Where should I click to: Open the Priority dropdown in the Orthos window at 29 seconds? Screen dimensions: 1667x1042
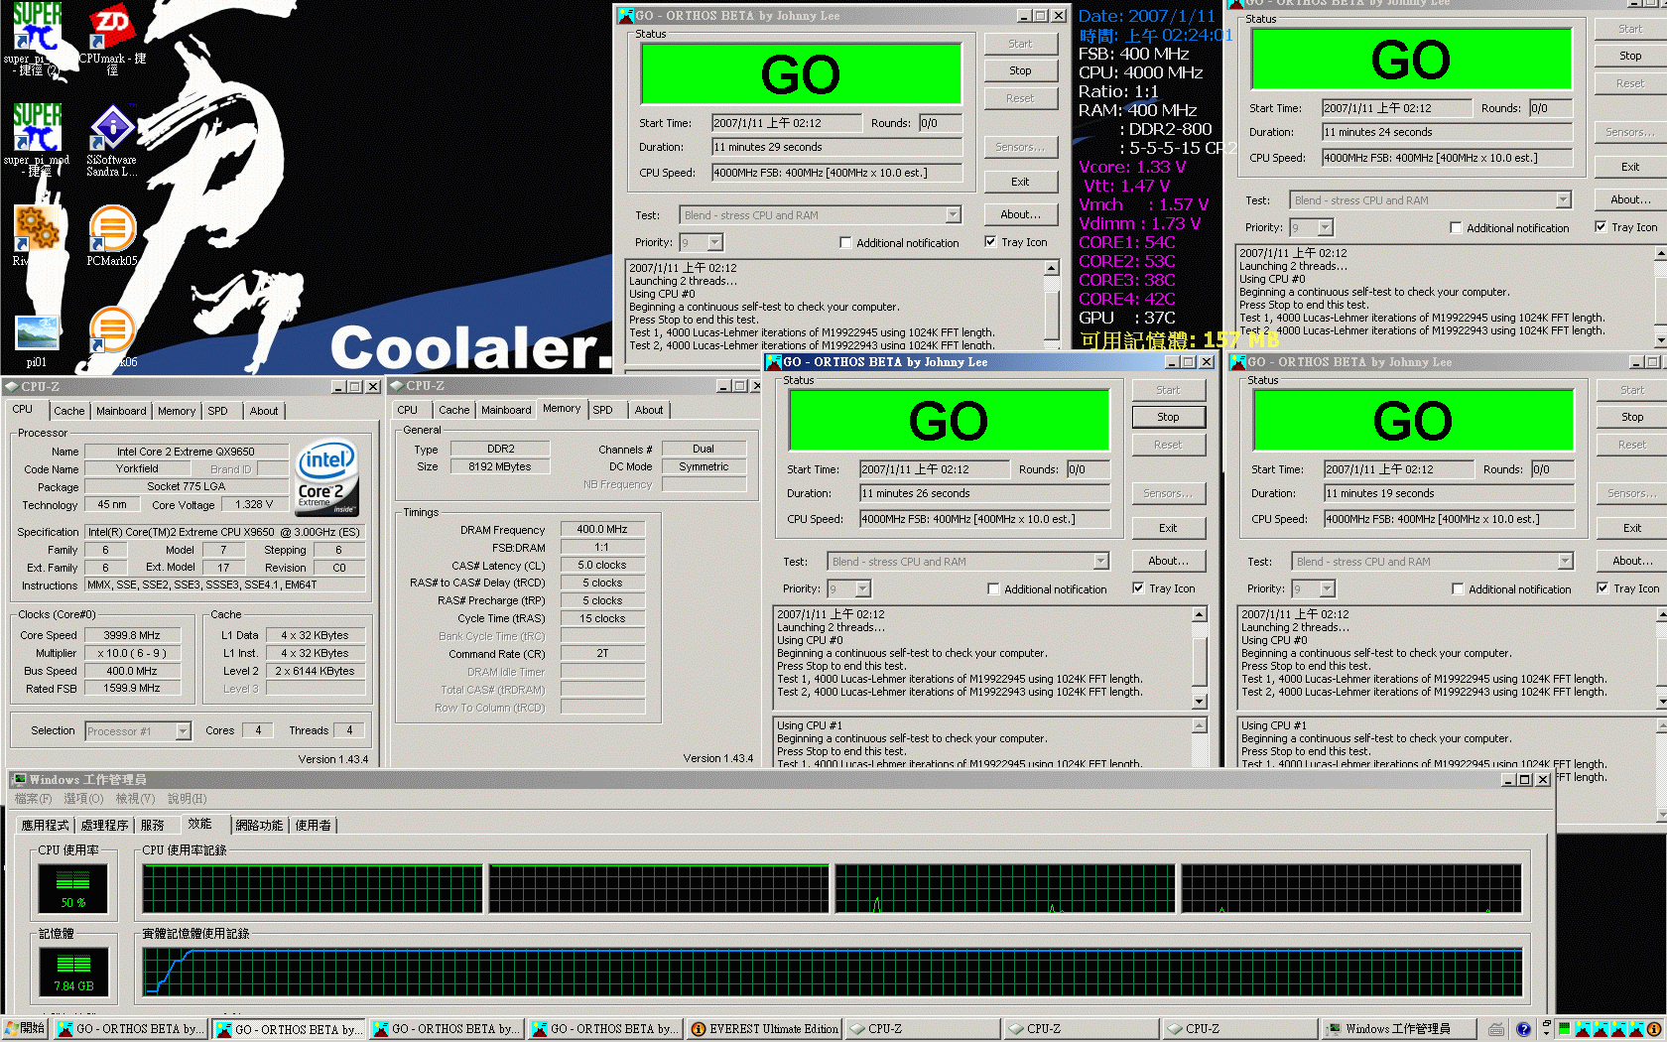click(x=715, y=242)
